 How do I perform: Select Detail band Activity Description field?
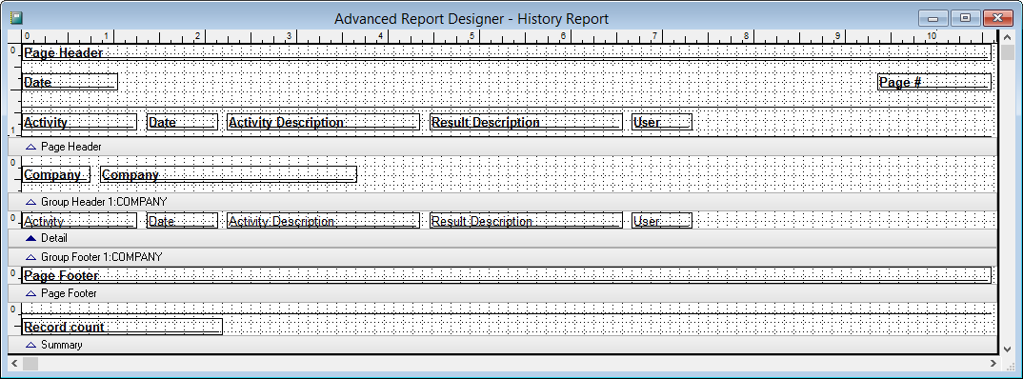324,221
